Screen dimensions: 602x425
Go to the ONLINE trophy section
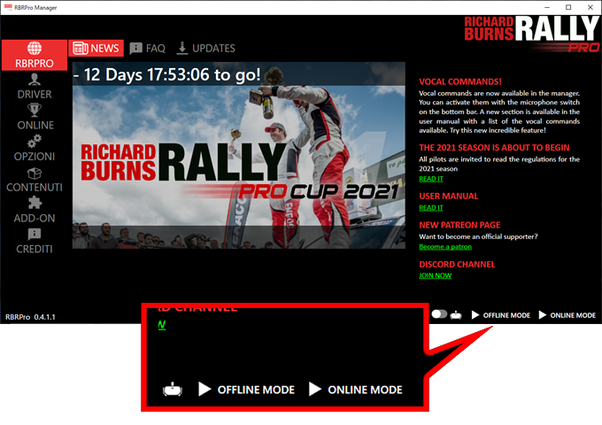[x=35, y=117]
